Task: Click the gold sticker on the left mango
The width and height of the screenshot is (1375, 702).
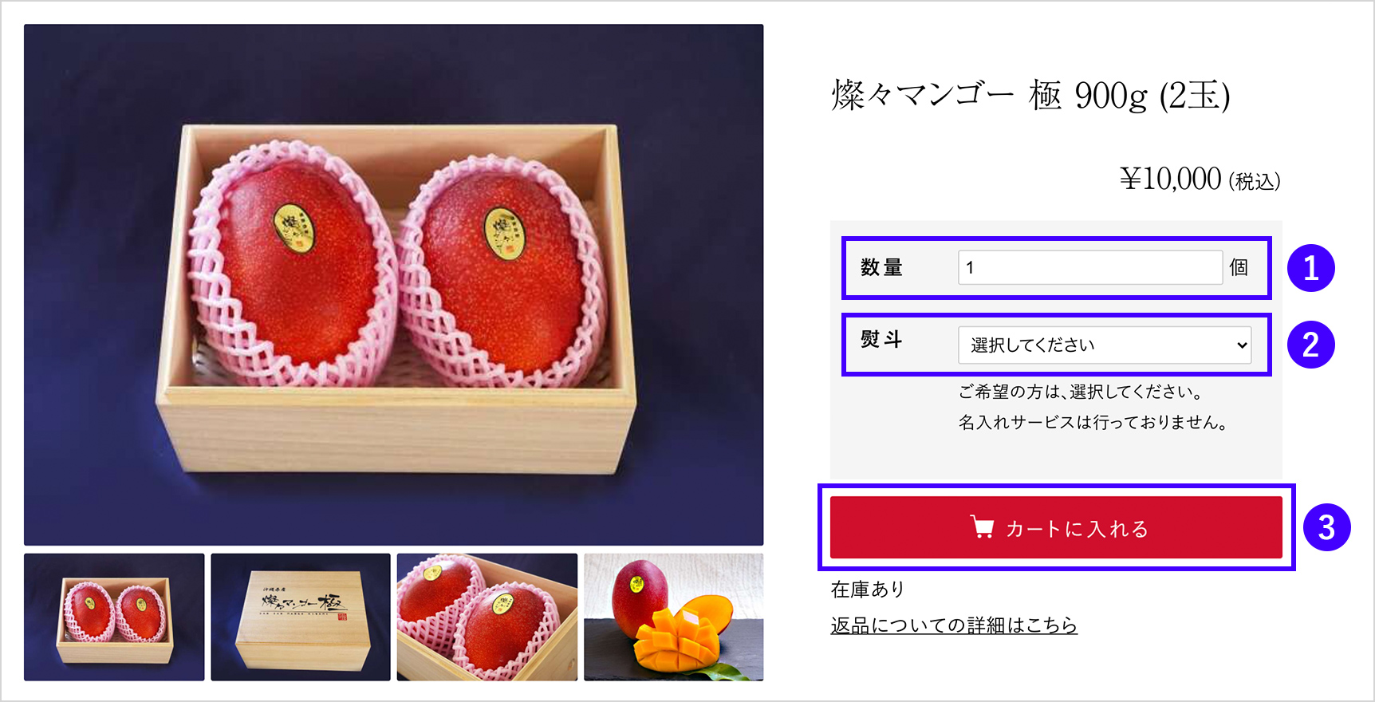Action: [x=294, y=228]
